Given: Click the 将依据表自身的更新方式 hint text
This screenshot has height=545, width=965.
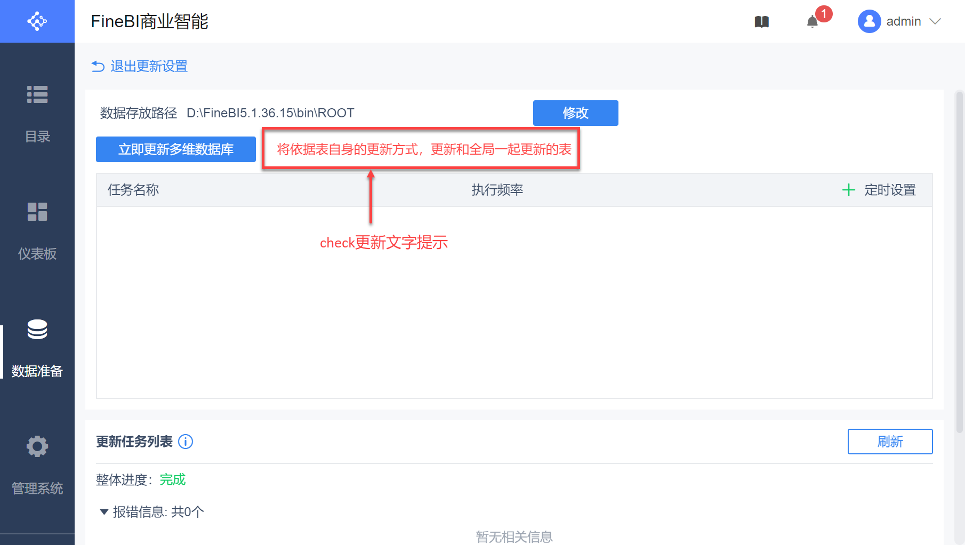Looking at the screenshot, I should pos(424,149).
